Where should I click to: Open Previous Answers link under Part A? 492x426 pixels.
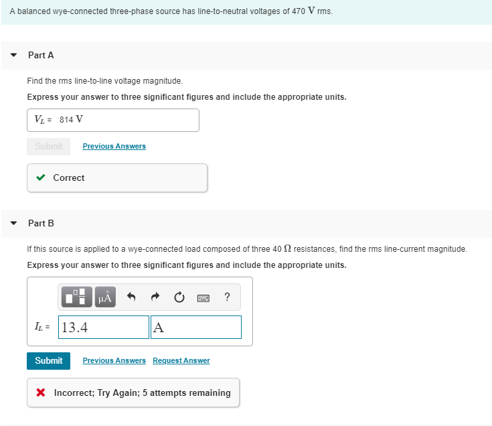pyautogui.click(x=114, y=146)
